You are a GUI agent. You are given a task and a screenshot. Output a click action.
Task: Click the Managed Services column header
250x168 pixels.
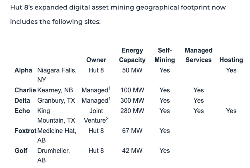pos(198,55)
